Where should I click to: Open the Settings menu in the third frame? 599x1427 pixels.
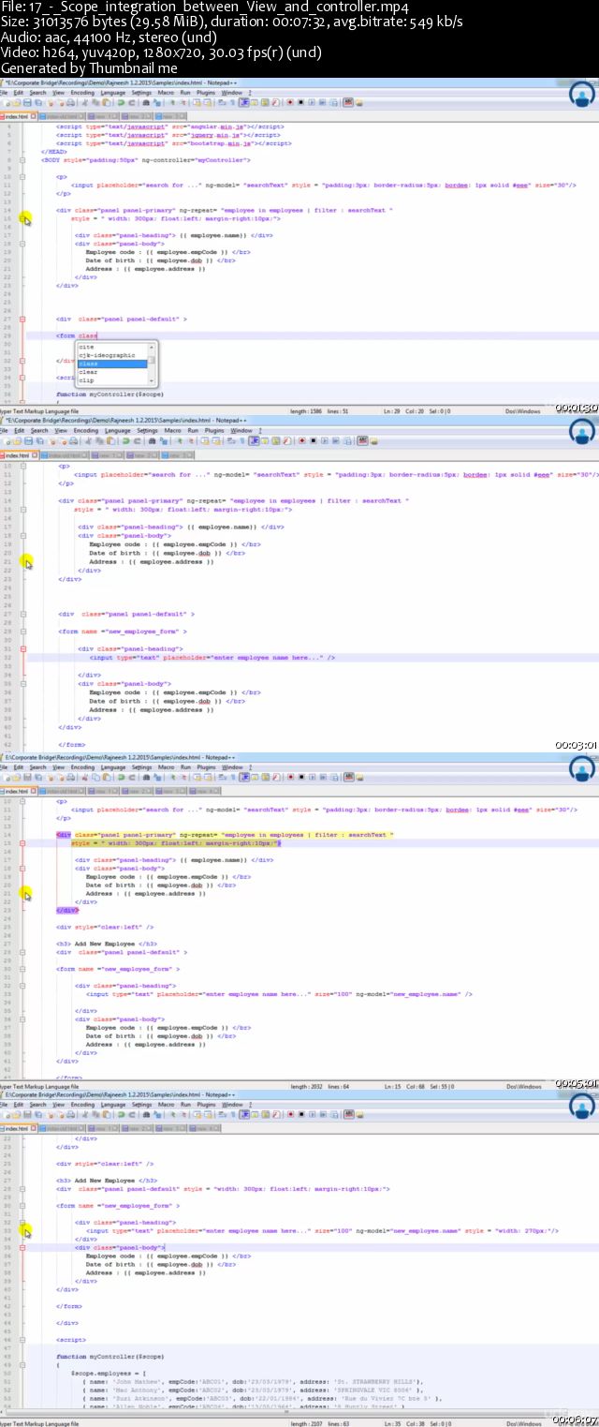(141, 767)
